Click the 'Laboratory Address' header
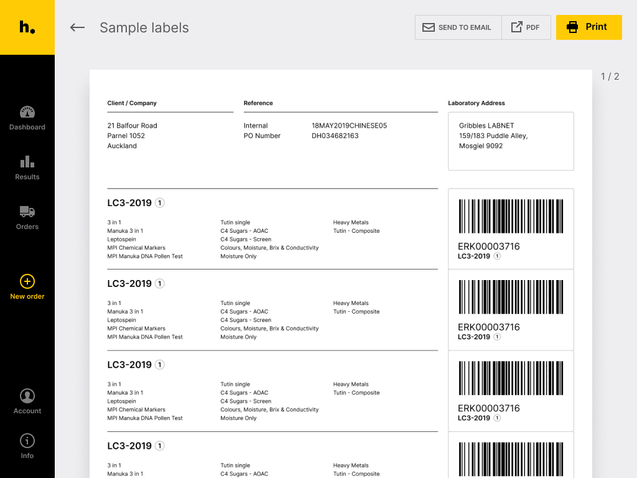Viewport: 637px width, 478px height. 476,103
